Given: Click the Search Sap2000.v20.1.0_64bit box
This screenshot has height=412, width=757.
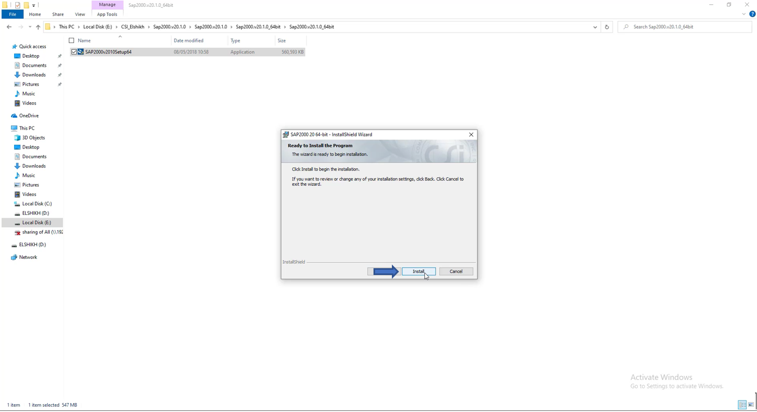Looking at the screenshot, I should (685, 27).
